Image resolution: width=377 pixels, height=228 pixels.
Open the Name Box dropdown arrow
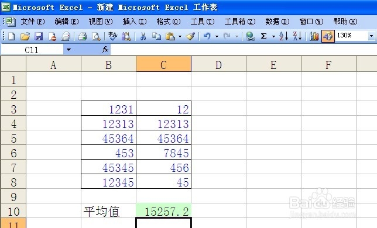click(x=68, y=50)
